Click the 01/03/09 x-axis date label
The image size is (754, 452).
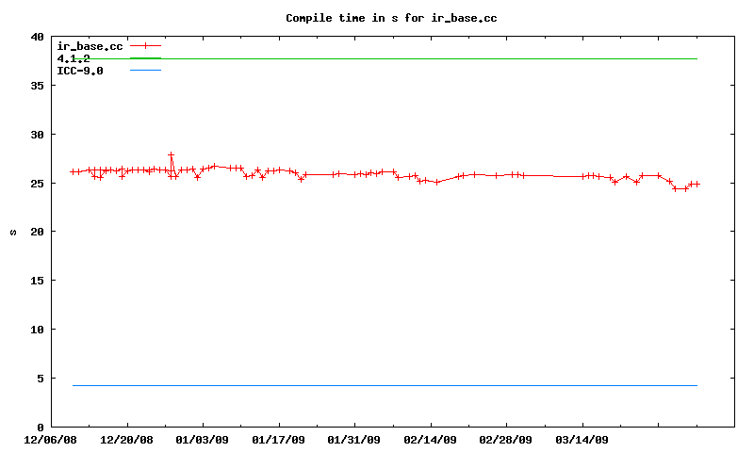pos(203,439)
